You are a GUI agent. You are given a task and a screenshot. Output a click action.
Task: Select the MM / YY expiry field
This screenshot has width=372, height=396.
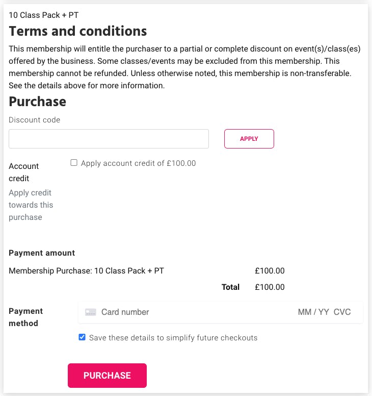[313, 312]
